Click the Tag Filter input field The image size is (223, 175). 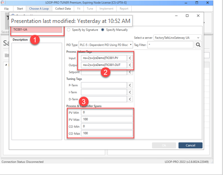click(170, 45)
